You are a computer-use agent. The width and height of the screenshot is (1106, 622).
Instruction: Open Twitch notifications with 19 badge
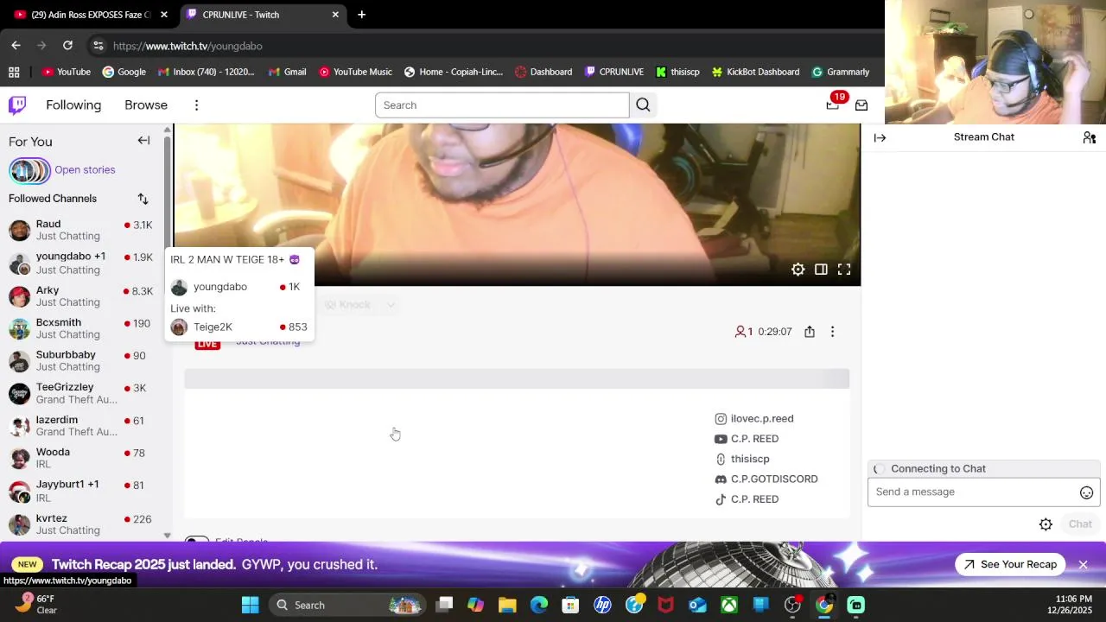click(833, 105)
